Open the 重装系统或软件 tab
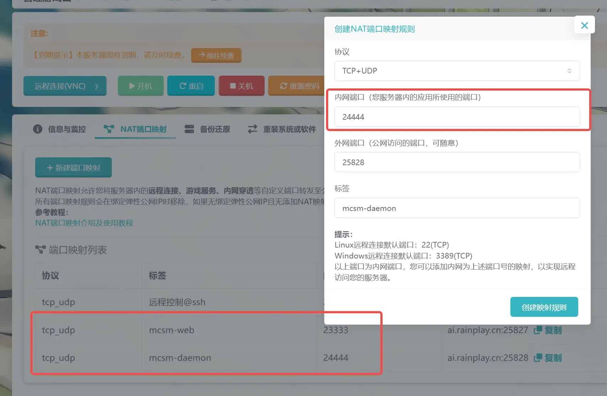Viewport: 607px width, 396px height. click(282, 129)
